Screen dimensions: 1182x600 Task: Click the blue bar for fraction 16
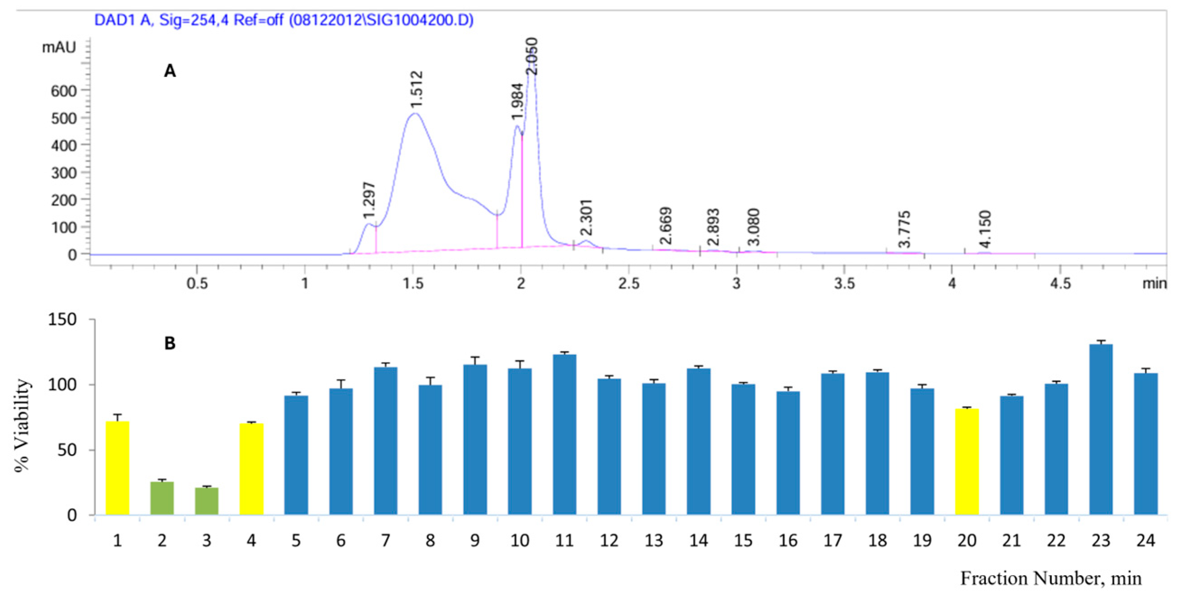click(788, 453)
